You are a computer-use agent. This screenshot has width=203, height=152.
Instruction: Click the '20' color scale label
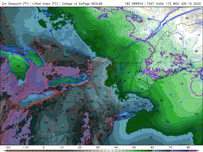click(80, 147)
